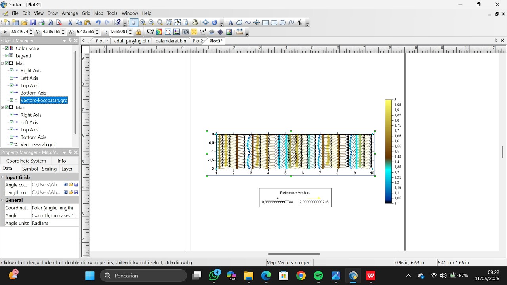The width and height of the screenshot is (507, 285).
Task: Select the Rectangle drawing tool
Action: pyautogui.click(x=265, y=23)
